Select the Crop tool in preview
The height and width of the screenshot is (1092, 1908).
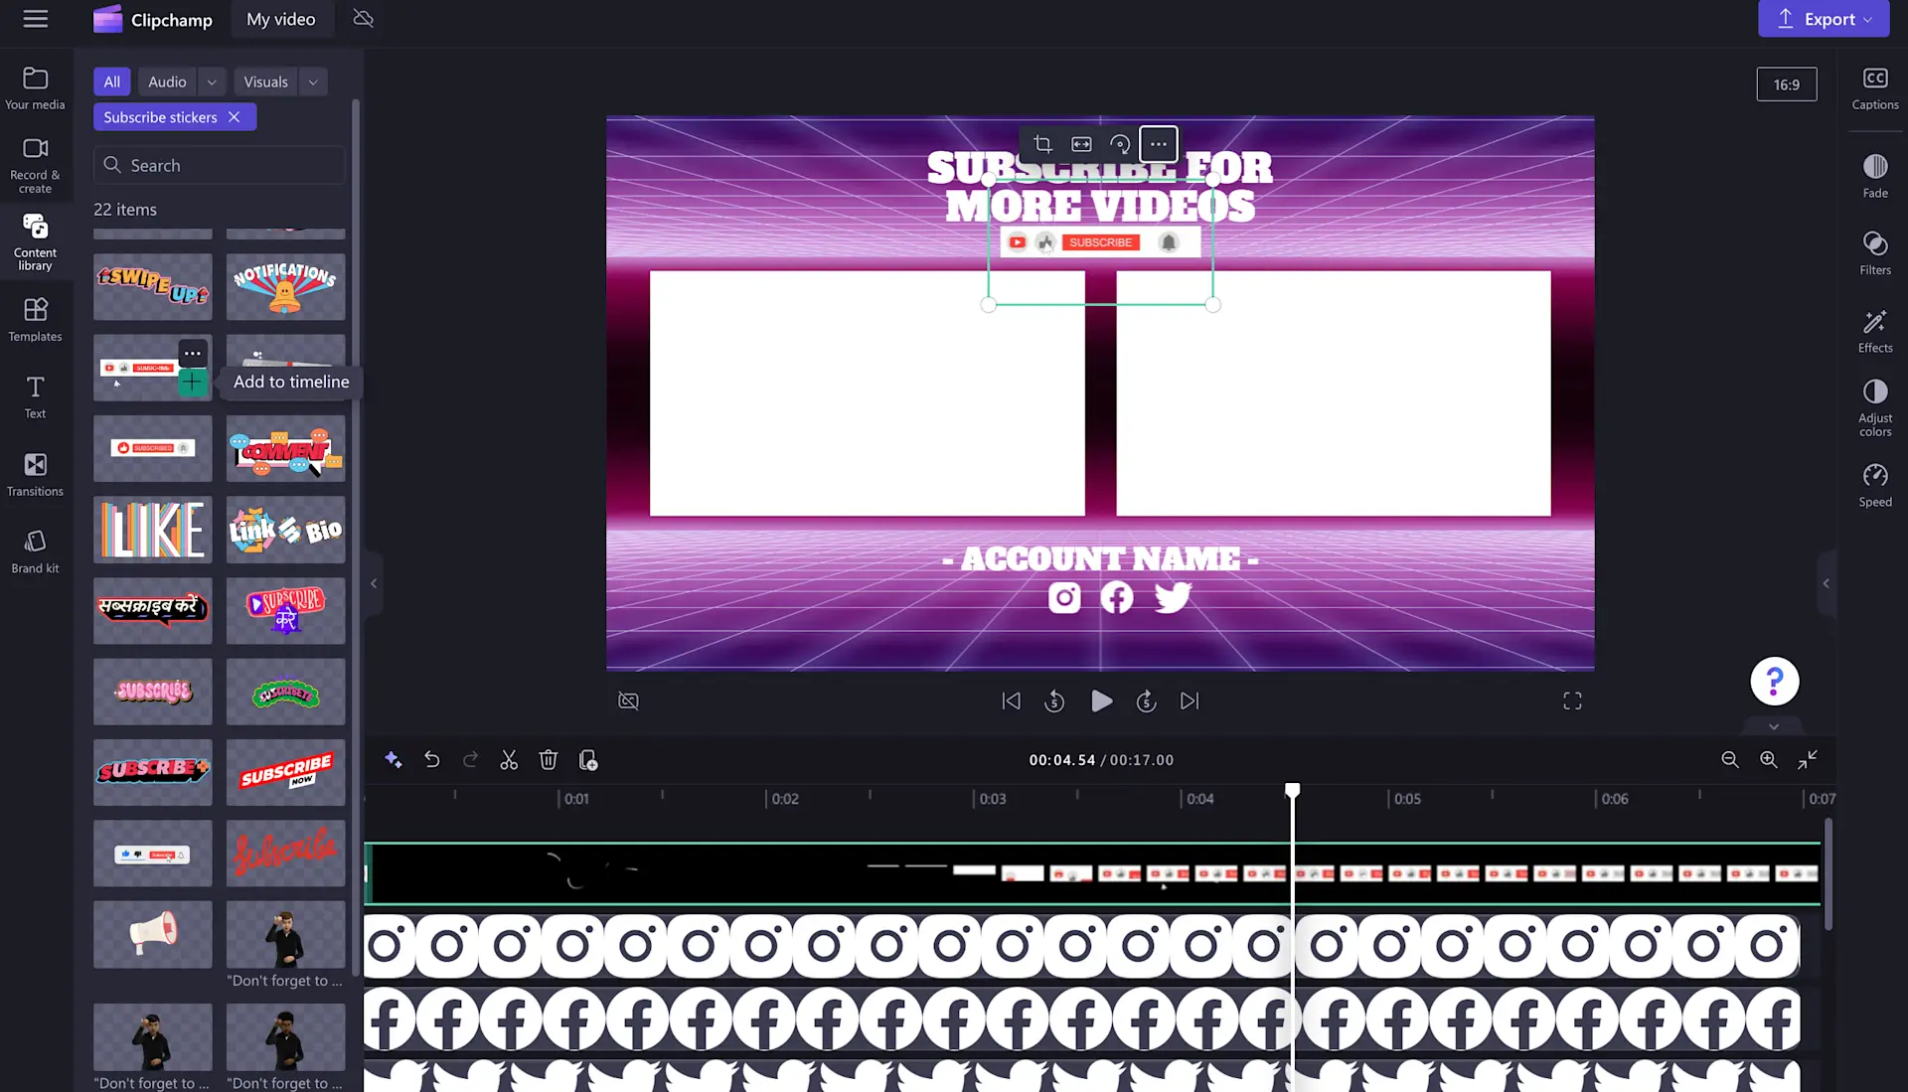(x=1043, y=144)
